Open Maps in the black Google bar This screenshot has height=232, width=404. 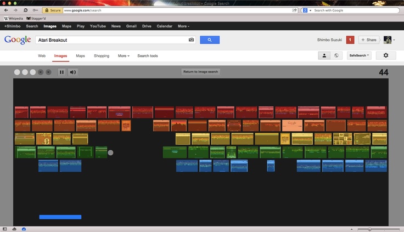pyautogui.click(x=66, y=26)
